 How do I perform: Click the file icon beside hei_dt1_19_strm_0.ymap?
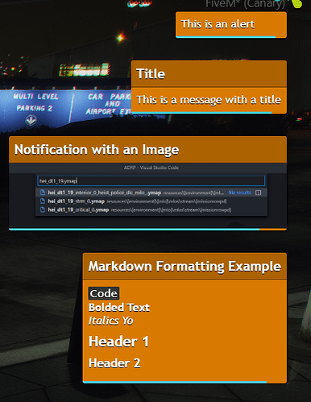[x=43, y=201]
